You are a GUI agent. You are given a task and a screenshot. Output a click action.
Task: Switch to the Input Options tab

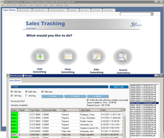9,10
